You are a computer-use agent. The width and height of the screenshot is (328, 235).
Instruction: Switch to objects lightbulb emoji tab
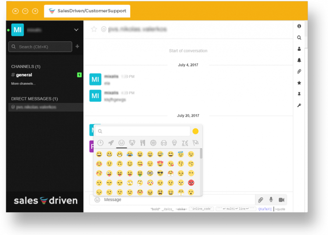click(x=174, y=143)
